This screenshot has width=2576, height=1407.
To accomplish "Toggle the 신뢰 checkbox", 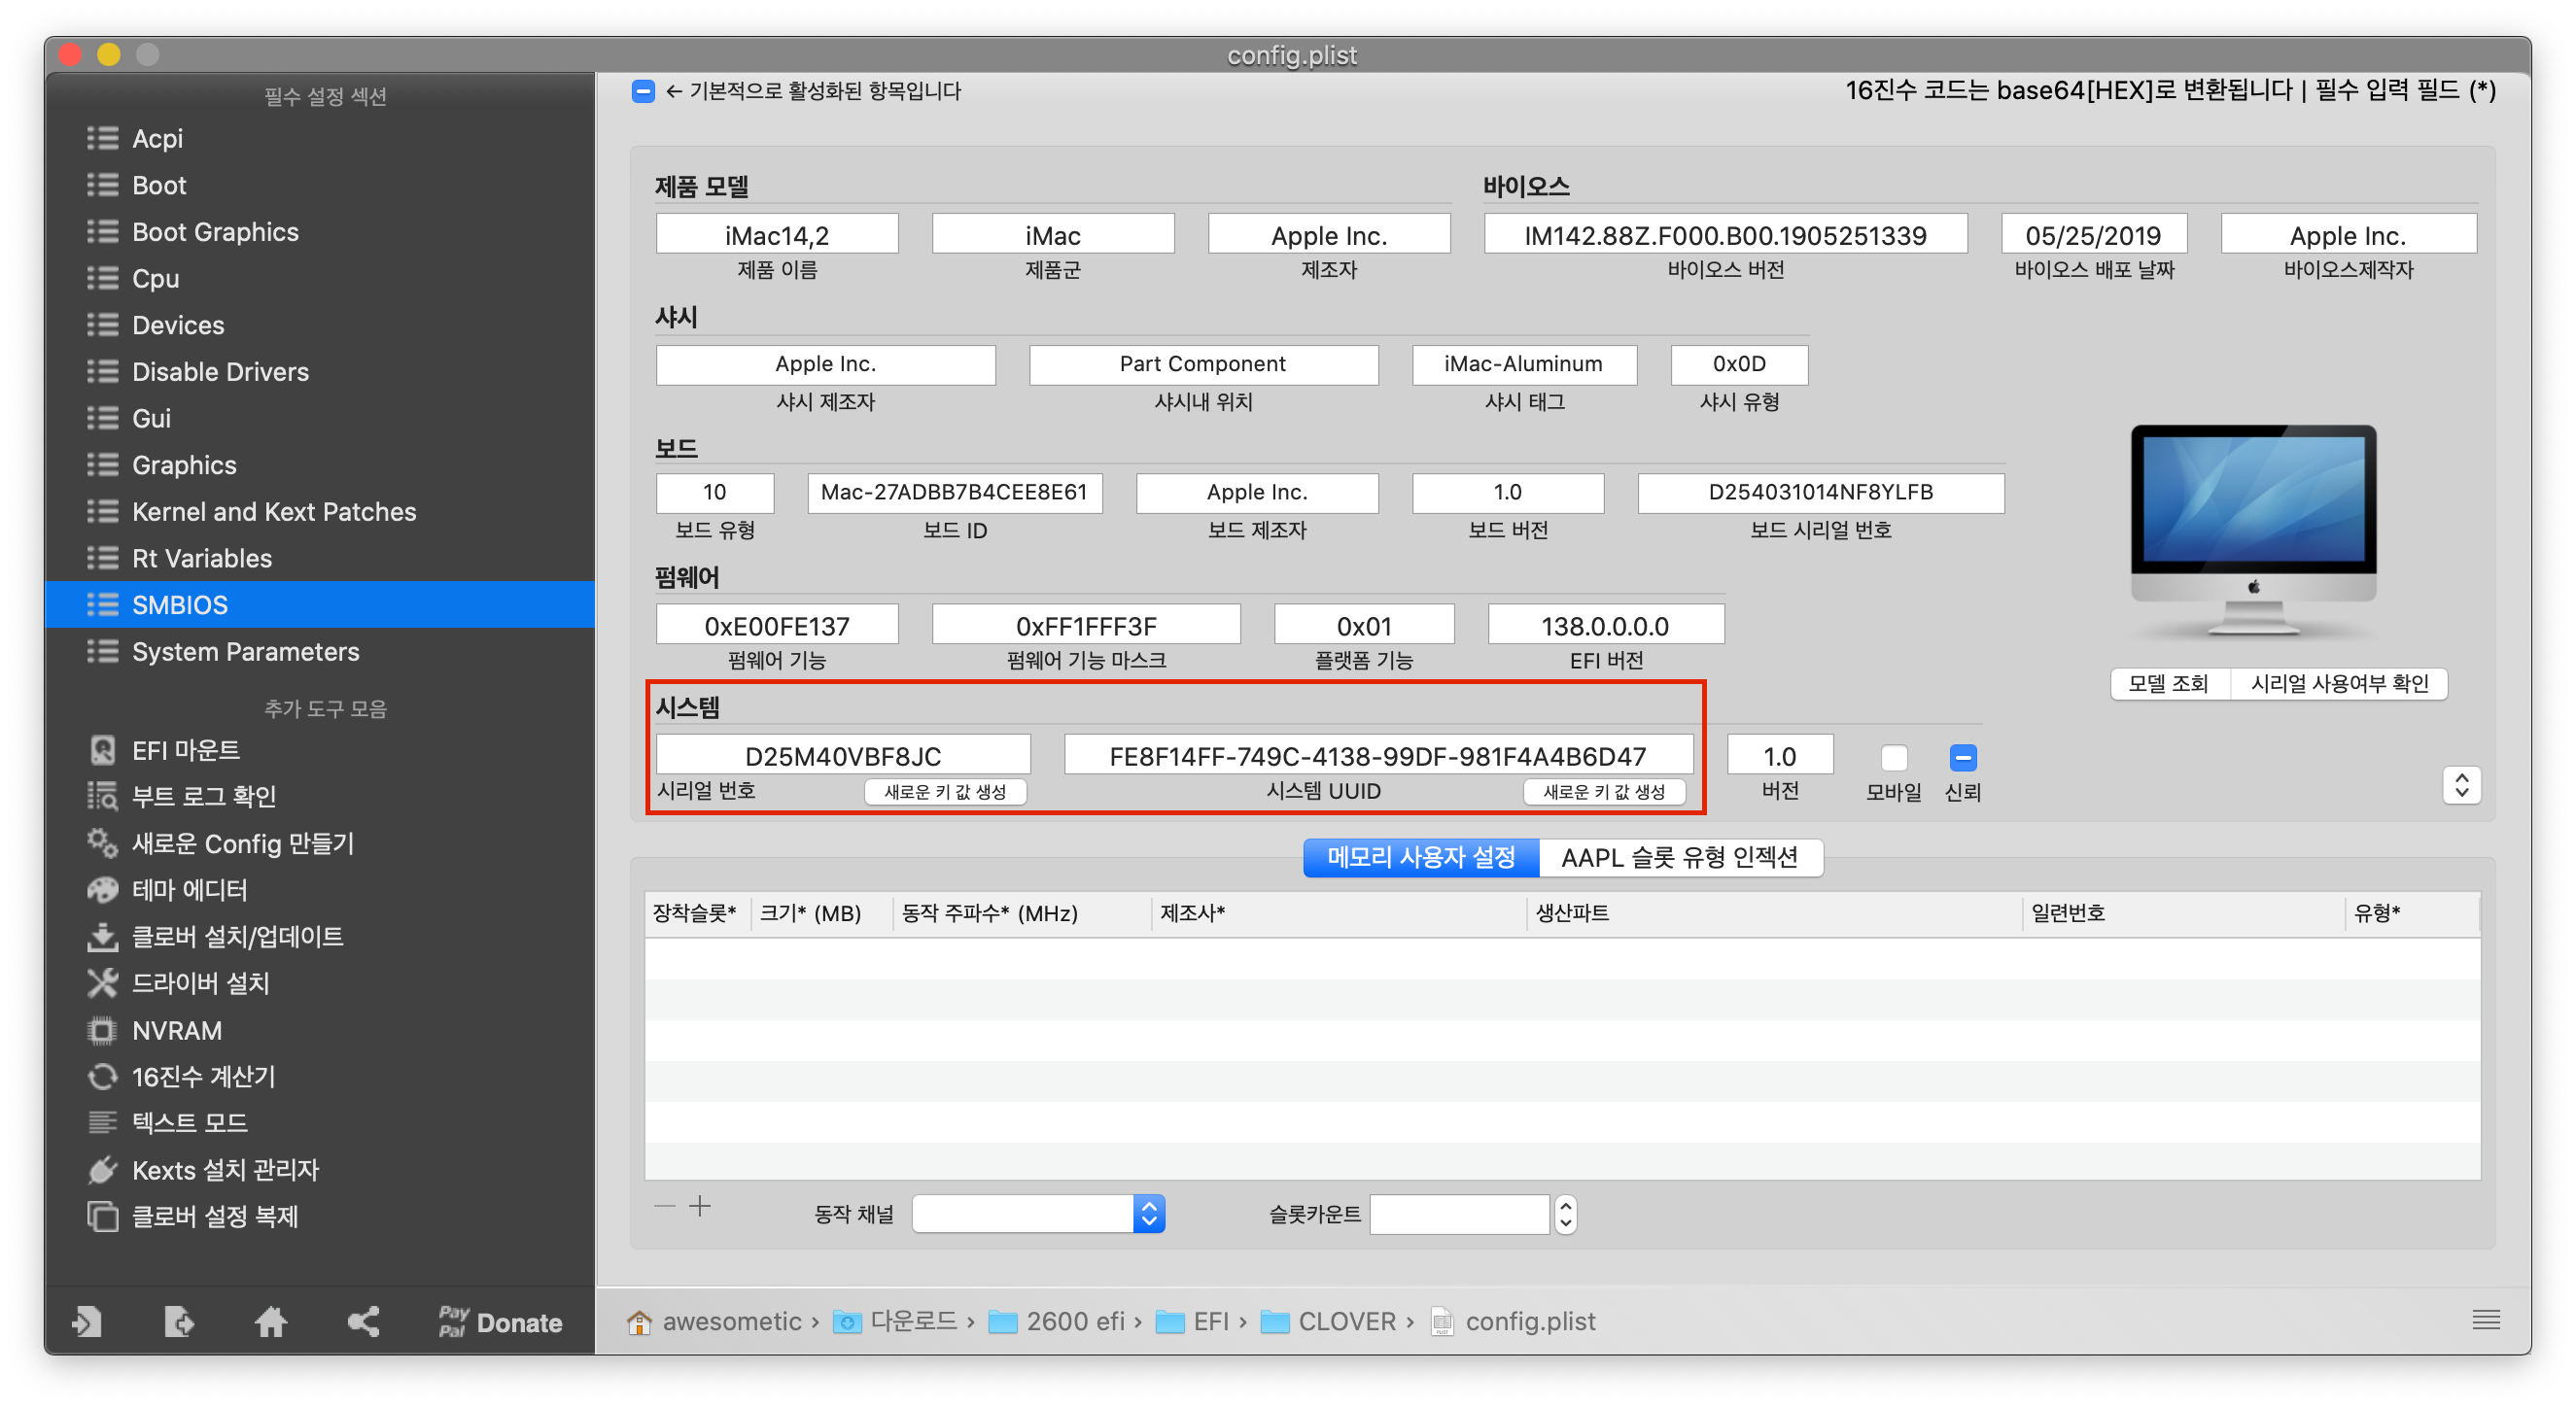I will 1962,758.
